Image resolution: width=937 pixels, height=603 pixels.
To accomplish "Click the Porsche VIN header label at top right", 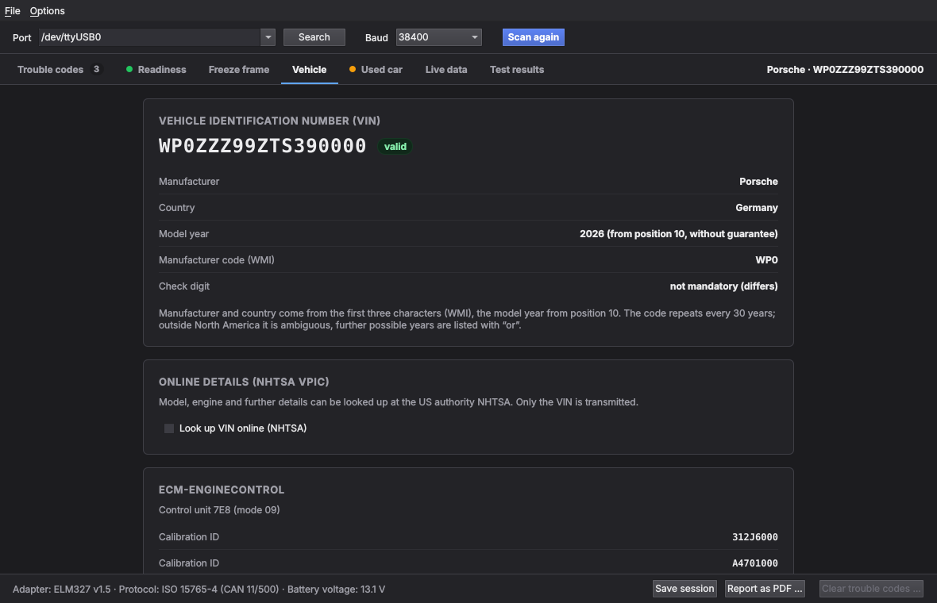I will (x=845, y=69).
